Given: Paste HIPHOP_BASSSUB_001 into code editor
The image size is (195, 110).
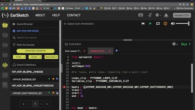Looking at the screenshot, I should (x=57, y=79).
